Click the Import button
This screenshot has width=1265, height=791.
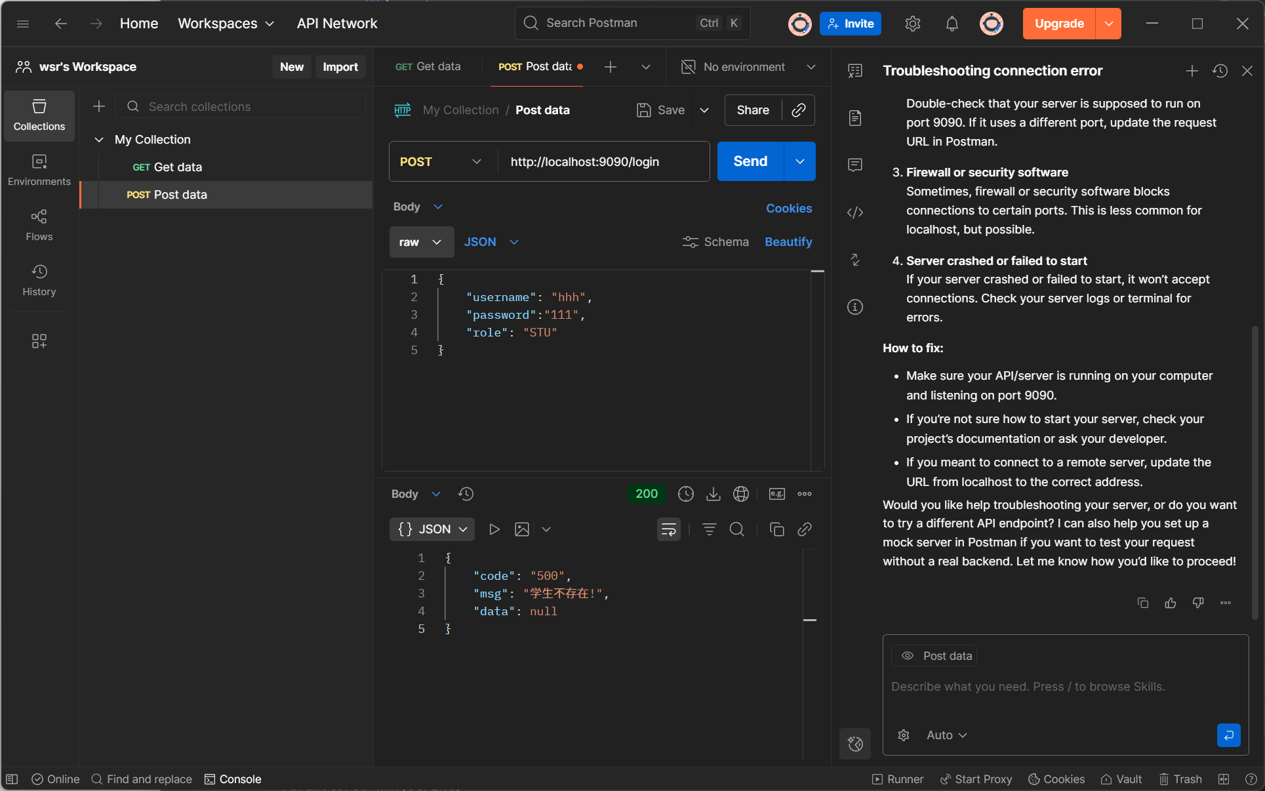[x=340, y=67]
